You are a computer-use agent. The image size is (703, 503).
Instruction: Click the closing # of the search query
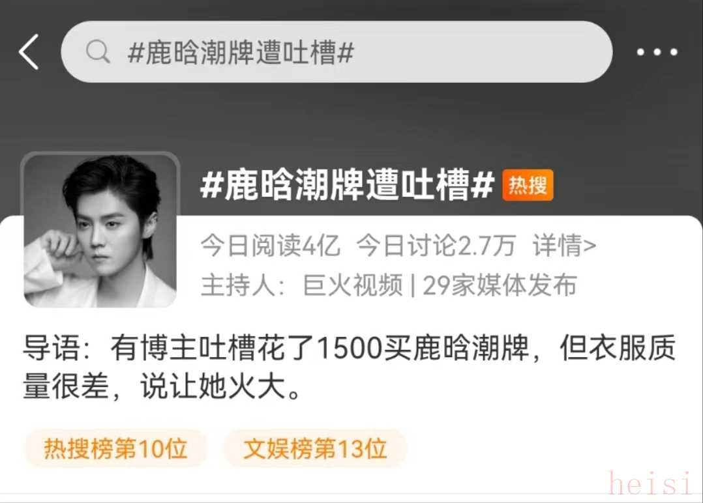tap(345, 52)
